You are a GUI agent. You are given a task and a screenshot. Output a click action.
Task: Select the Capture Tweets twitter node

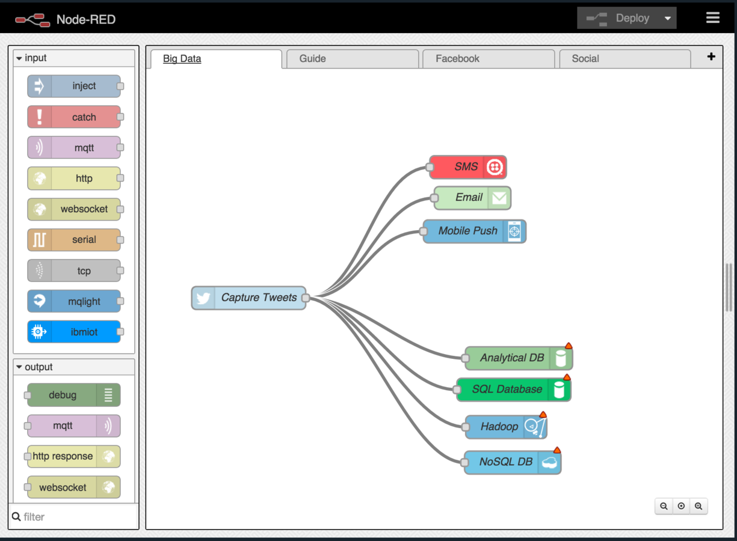(x=248, y=298)
